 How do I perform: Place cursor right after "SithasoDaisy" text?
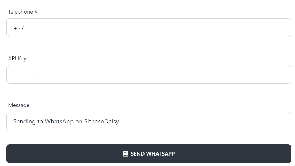[x=119, y=122]
